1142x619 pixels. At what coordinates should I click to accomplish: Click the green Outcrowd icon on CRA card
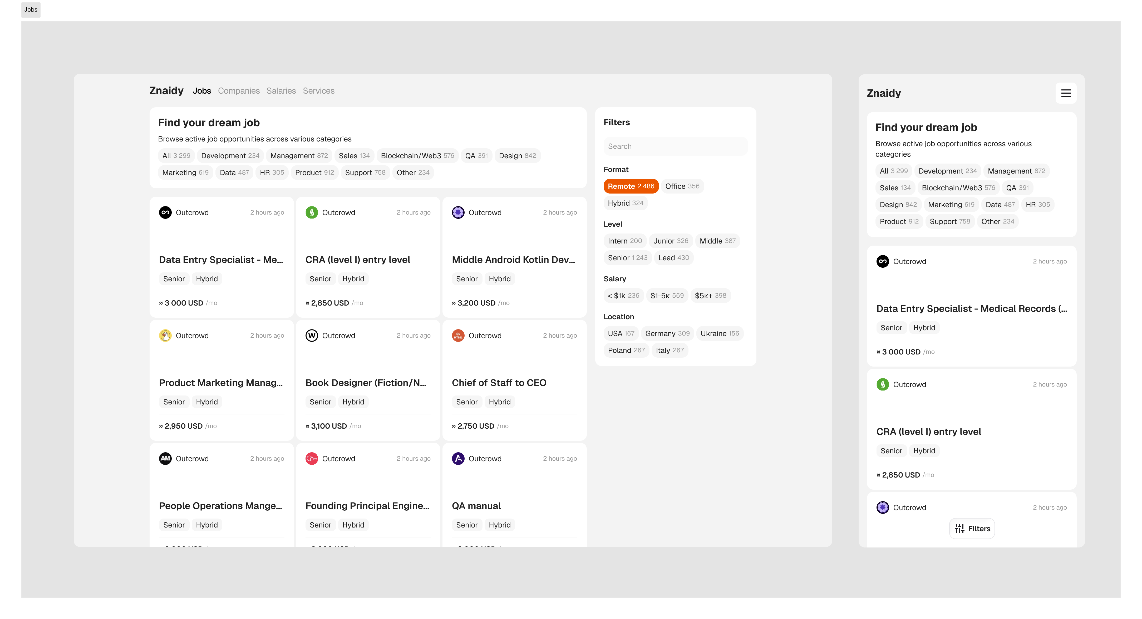(x=312, y=212)
